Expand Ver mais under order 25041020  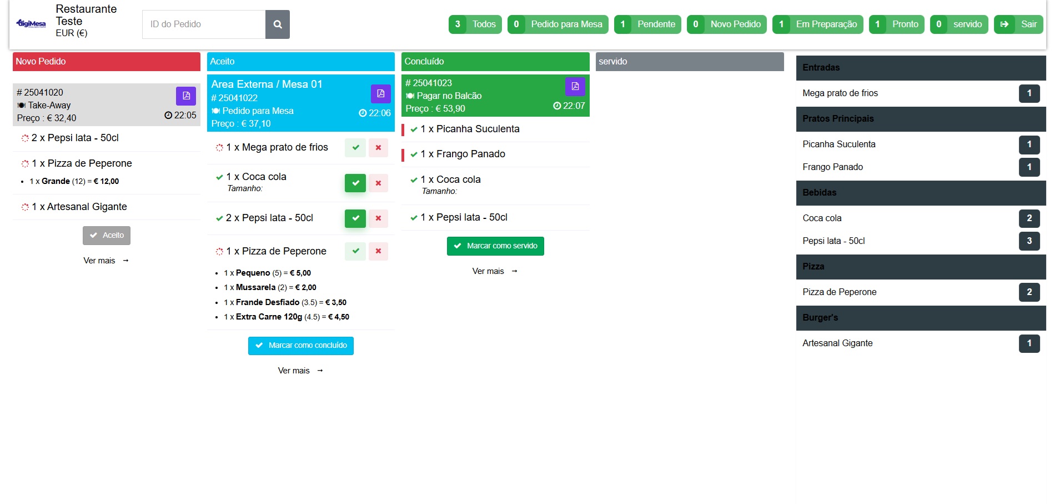[x=105, y=261]
